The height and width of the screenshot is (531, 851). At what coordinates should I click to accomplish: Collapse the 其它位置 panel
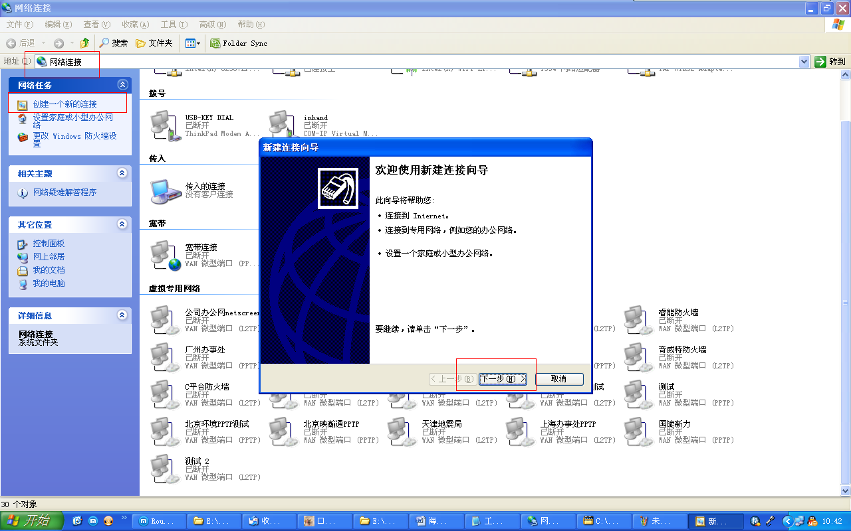(x=122, y=224)
